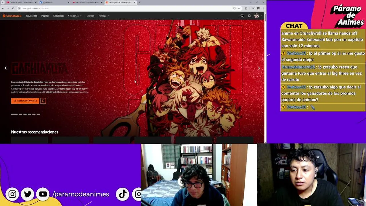Screen dimensions: 366x206
Task: Open the Crunchyroll search magnifier icon
Action: [x=242, y=16]
